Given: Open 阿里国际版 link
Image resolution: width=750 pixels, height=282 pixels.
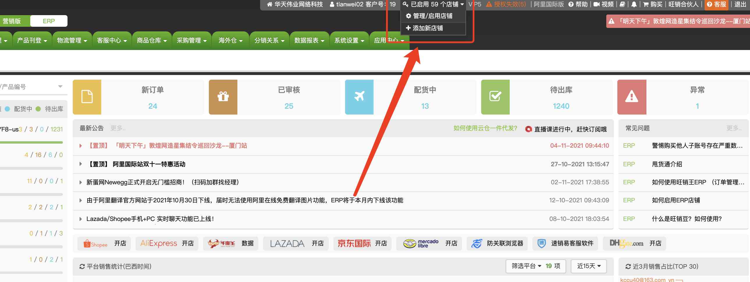Looking at the screenshot, I should [x=549, y=4].
